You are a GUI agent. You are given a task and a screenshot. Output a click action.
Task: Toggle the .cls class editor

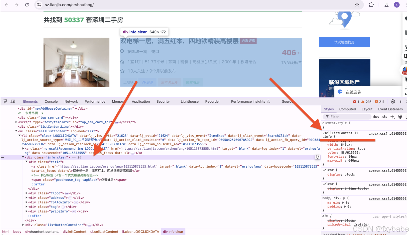(x=384, y=117)
